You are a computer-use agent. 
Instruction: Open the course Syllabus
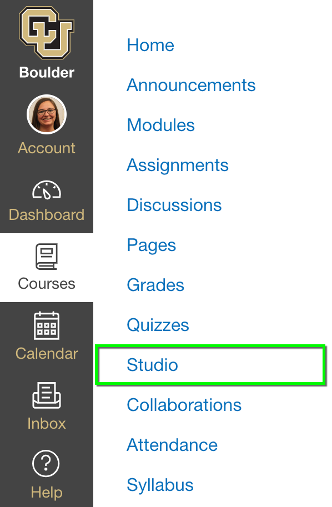tap(160, 485)
